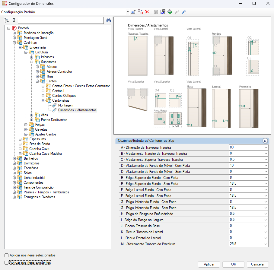Open dropdown for A - Dimensão da Travessa Traseira

tap(266, 148)
